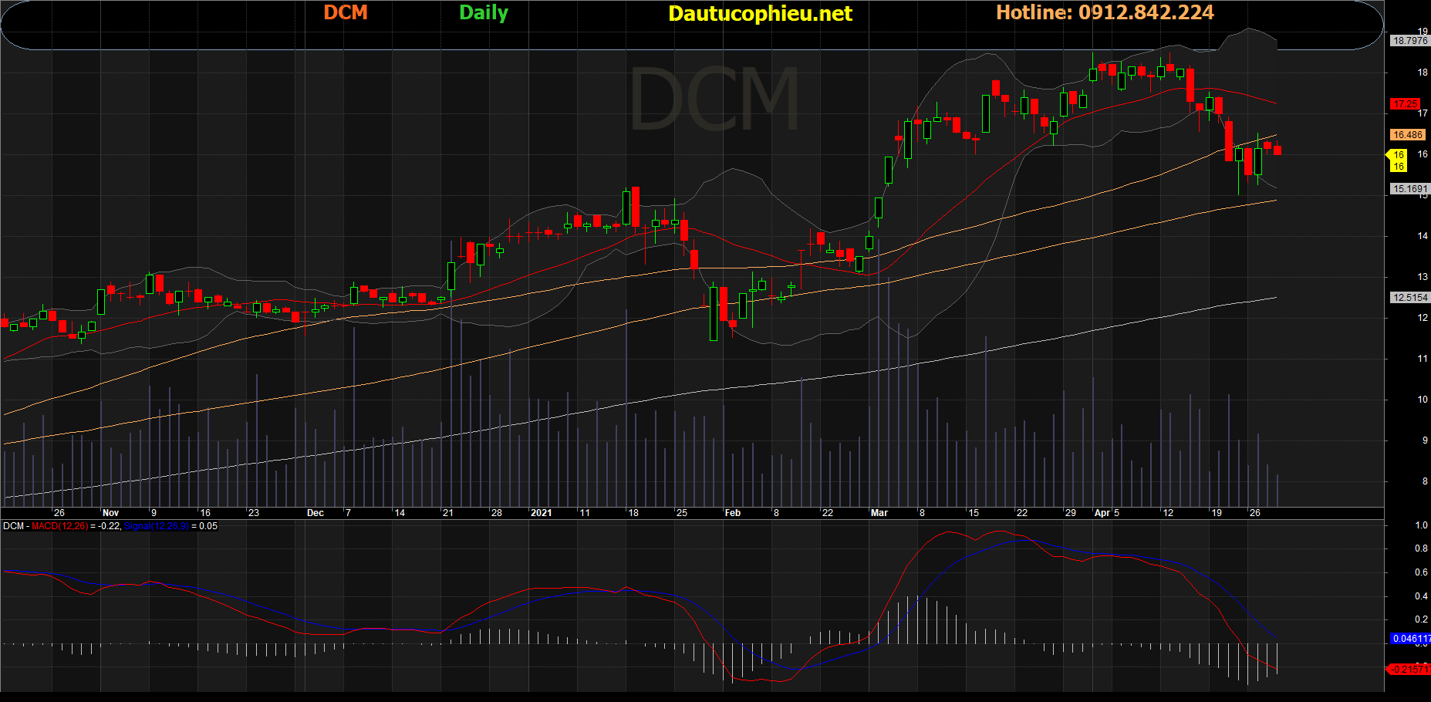Viewport: 1431px width, 702px height.
Task: Select the 18.7976 upper band price tag
Action: (x=1410, y=41)
